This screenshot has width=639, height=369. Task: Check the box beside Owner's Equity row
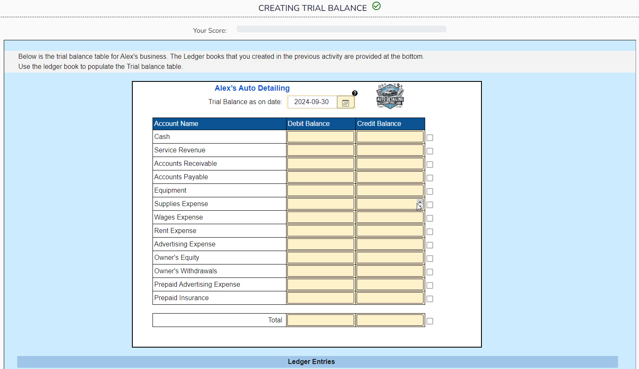[429, 259]
